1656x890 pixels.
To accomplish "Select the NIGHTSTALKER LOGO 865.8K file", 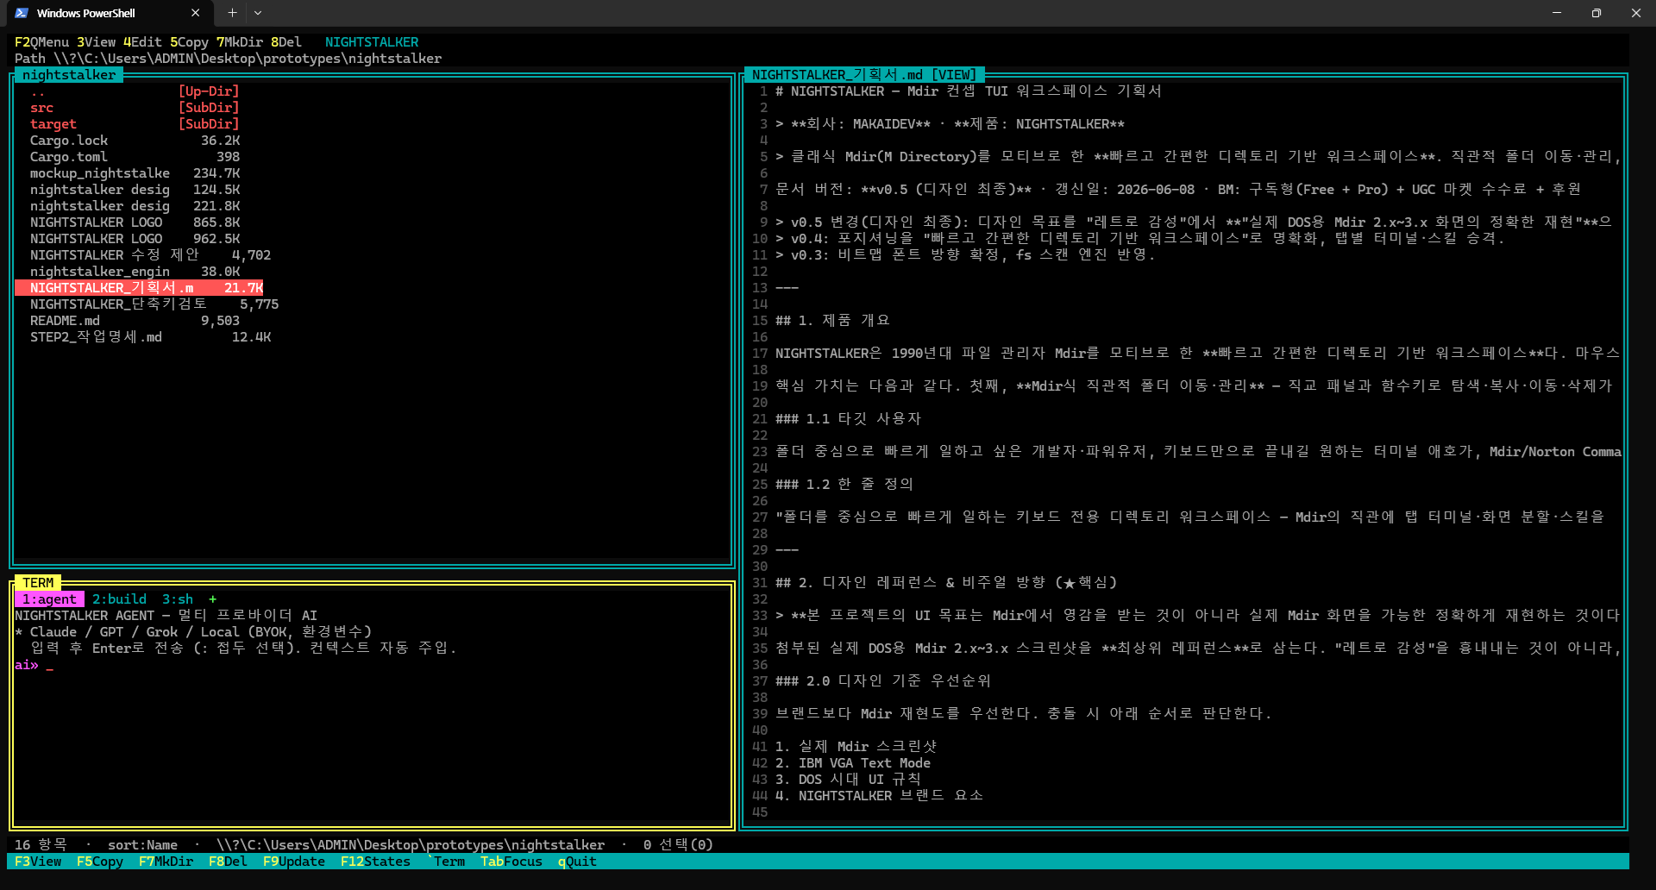I will [x=135, y=222].
